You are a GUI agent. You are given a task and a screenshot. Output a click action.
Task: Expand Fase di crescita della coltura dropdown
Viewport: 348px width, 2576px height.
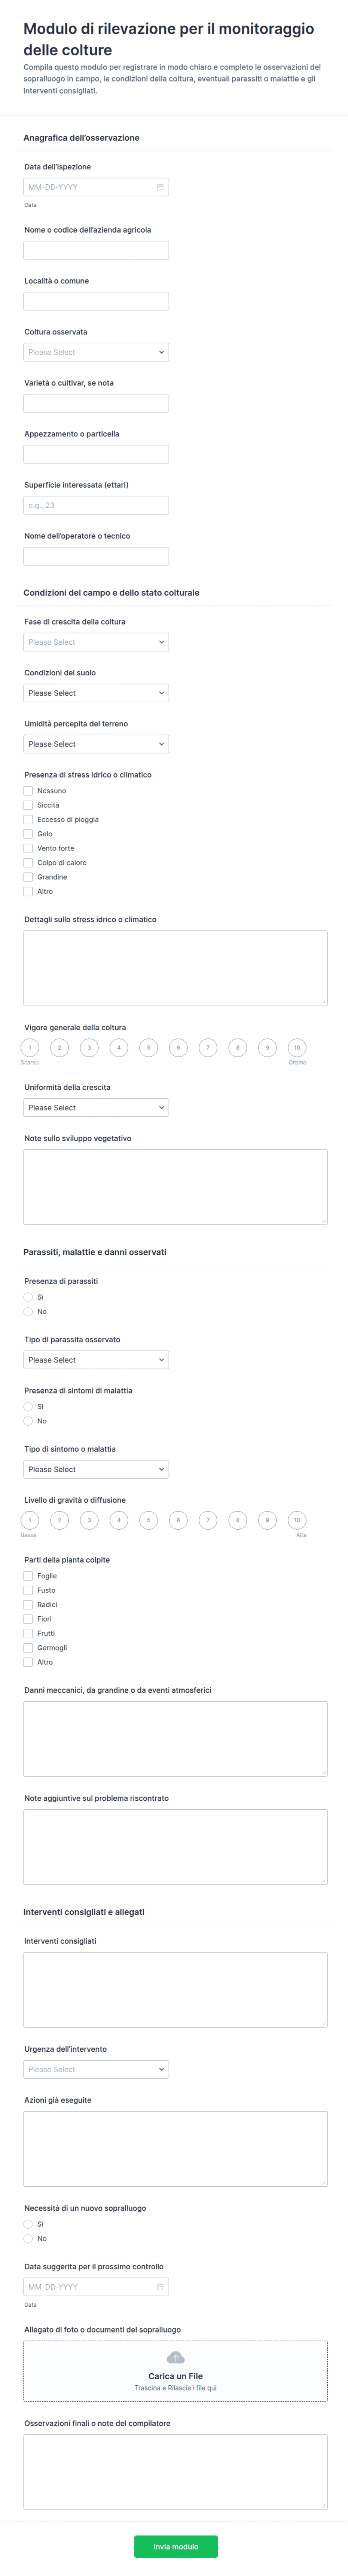[x=96, y=642]
